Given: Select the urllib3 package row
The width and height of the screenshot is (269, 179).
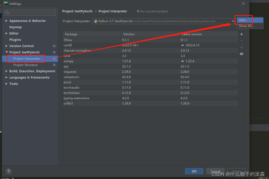Looking at the screenshot, I should tap(151, 103).
